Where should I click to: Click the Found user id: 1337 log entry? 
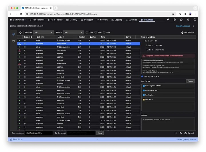[168, 90]
